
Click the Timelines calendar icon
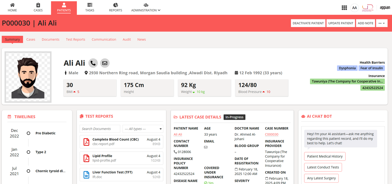coord(9,117)
